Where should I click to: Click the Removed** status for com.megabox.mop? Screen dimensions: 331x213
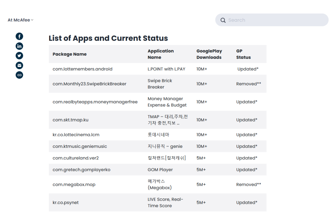[x=248, y=185]
